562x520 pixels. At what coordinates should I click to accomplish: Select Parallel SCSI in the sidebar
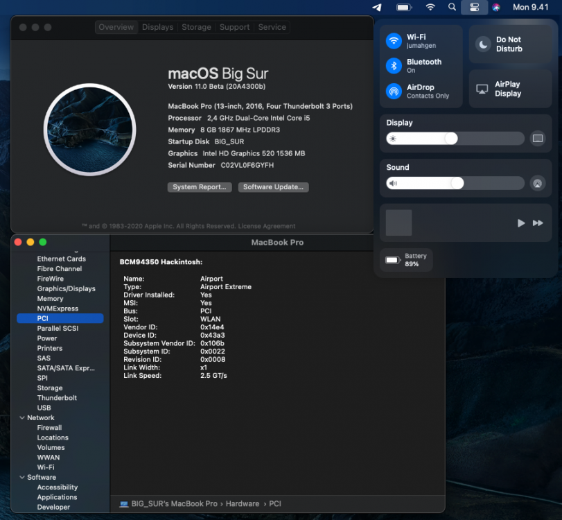58,329
